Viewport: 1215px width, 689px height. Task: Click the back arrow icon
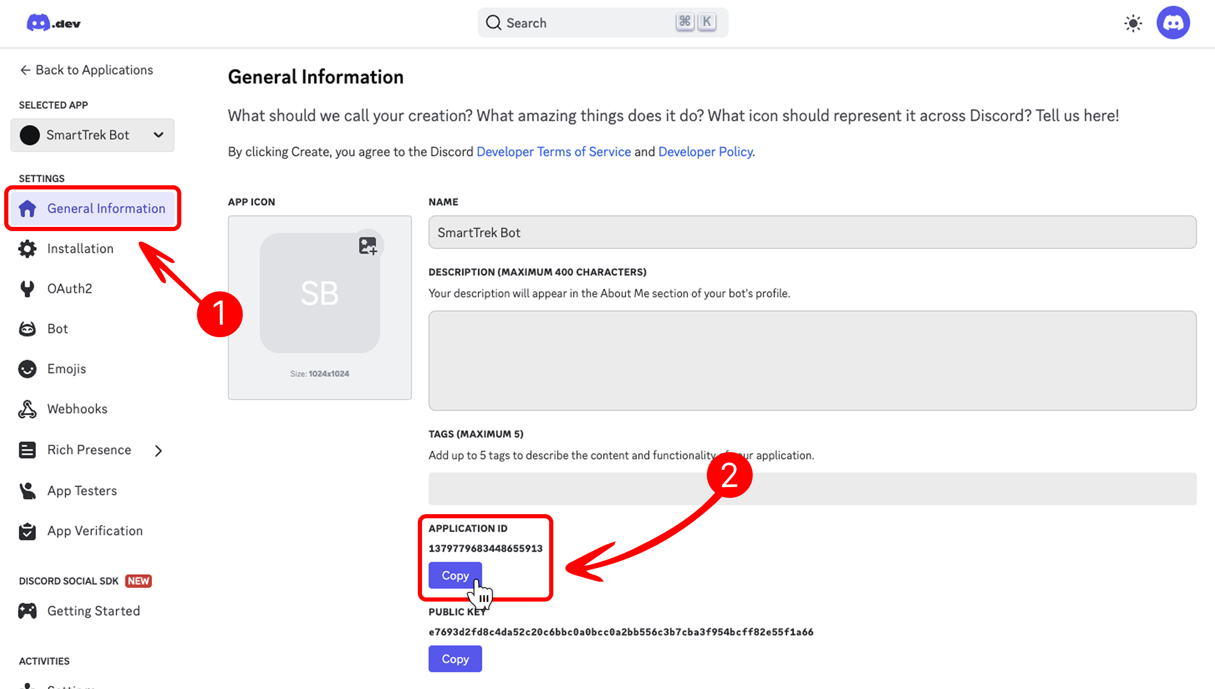[25, 70]
